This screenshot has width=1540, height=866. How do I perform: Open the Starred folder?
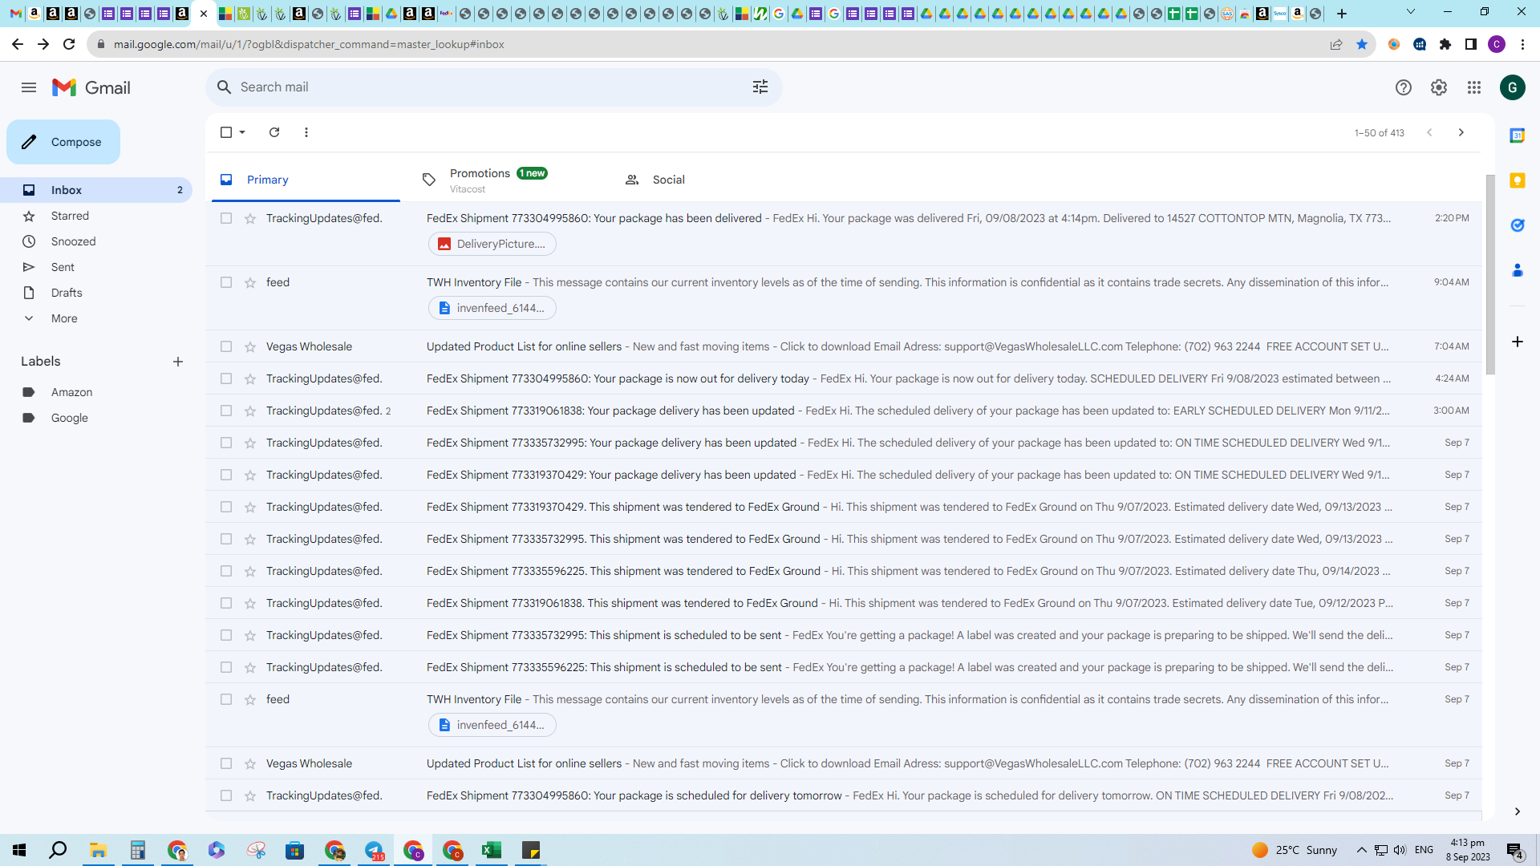coord(96,216)
